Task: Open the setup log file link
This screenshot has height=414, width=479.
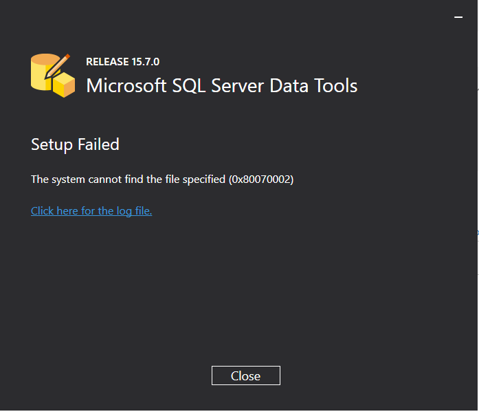Action: [91, 211]
